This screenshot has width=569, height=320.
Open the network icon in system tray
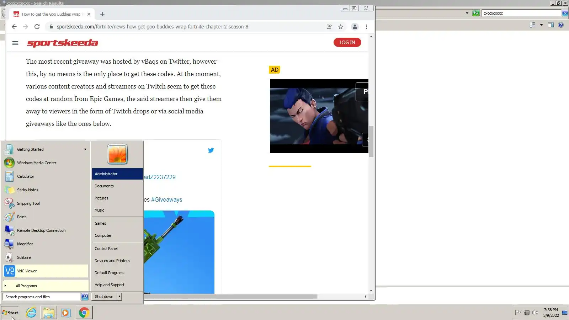[527, 313]
